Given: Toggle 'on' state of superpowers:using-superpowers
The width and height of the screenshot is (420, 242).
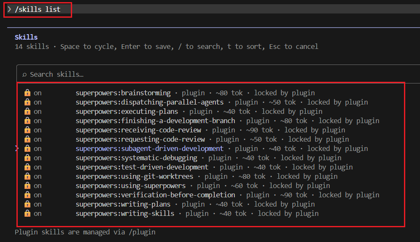Looking at the screenshot, I should pos(38,186).
